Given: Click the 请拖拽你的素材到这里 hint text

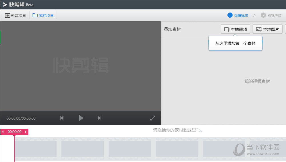Looking at the screenshot, I should (x=175, y=130).
